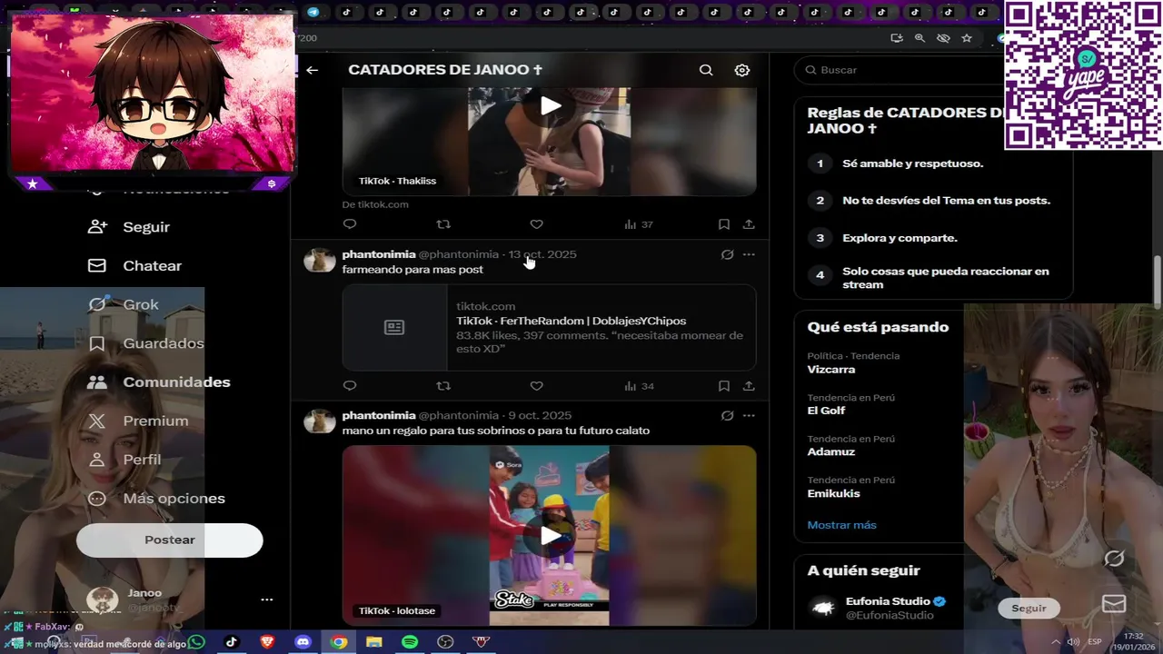Click Mostrar más under trends
This screenshot has width=1163, height=654.
(x=841, y=525)
